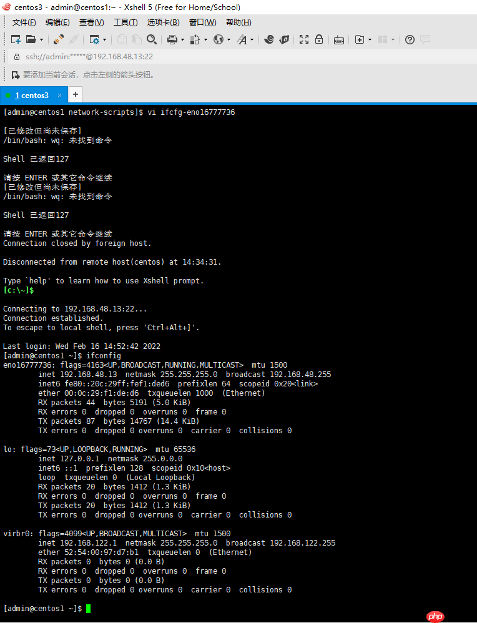Launch the Xftp swirl icon
The width and height of the screenshot is (477, 623).
pyautogui.click(x=269, y=39)
